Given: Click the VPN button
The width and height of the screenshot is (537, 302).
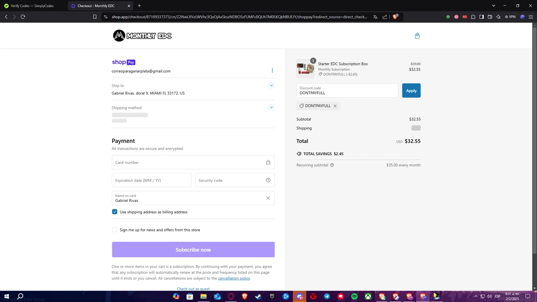Looking at the screenshot, I should [511, 17].
